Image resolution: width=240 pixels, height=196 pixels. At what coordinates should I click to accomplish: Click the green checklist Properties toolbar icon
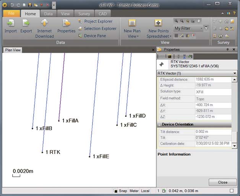click(x=190, y=56)
